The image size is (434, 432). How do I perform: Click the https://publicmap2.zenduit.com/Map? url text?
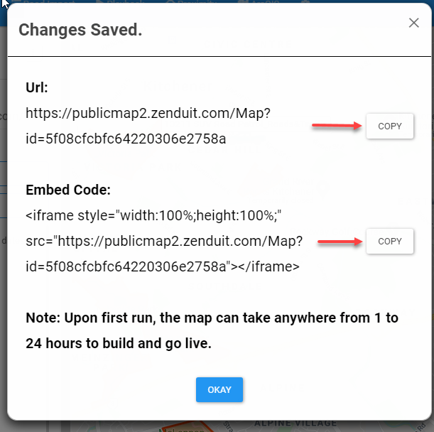point(148,113)
